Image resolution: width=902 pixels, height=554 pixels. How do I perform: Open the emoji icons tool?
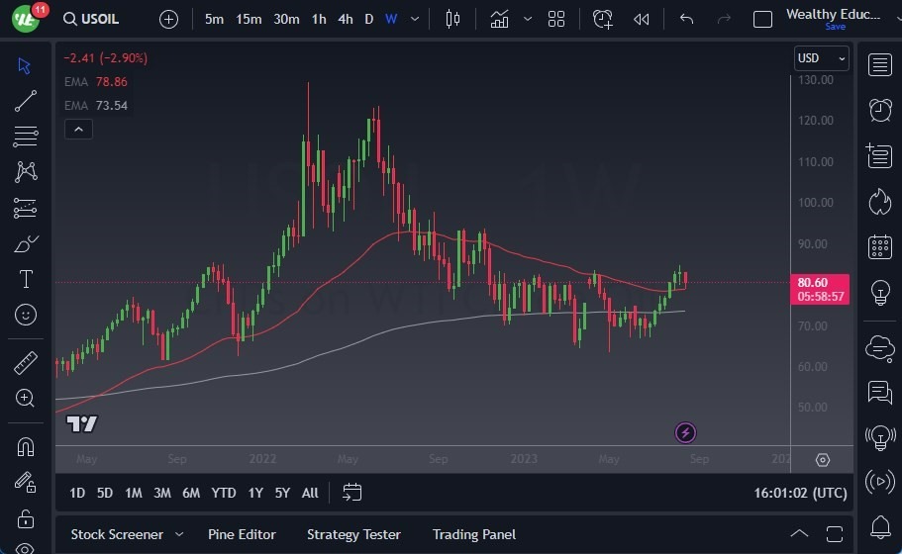pos(26,315)
